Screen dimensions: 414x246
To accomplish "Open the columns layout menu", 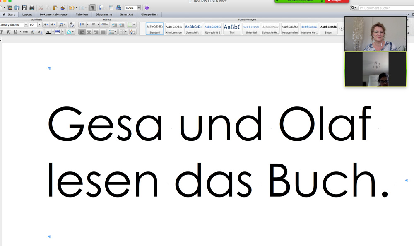I will pyautogui.click(x=131, y=24).
